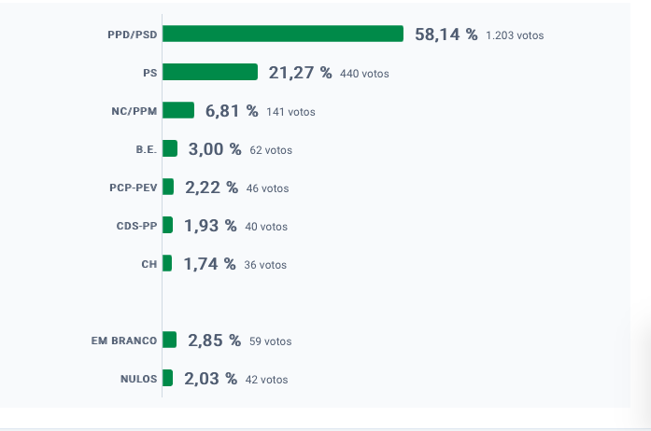The width and height of the screenshot is (651, 431).
Task: Click the PPD/PSD party label
Action: (x=133, y=35)
